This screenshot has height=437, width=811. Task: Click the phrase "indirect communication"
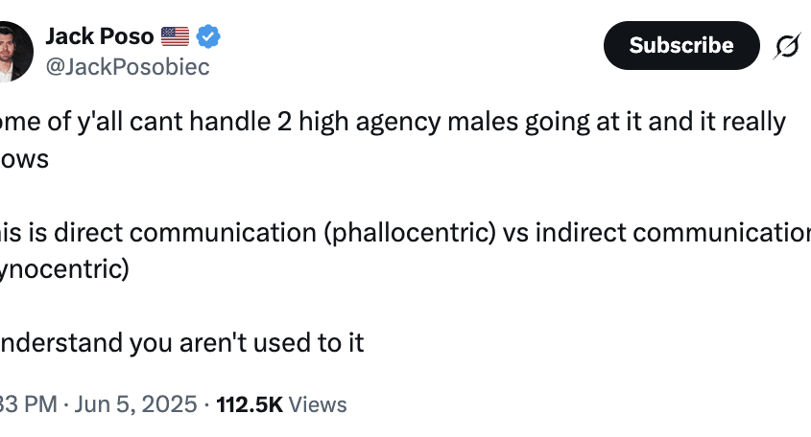(673, 233)
